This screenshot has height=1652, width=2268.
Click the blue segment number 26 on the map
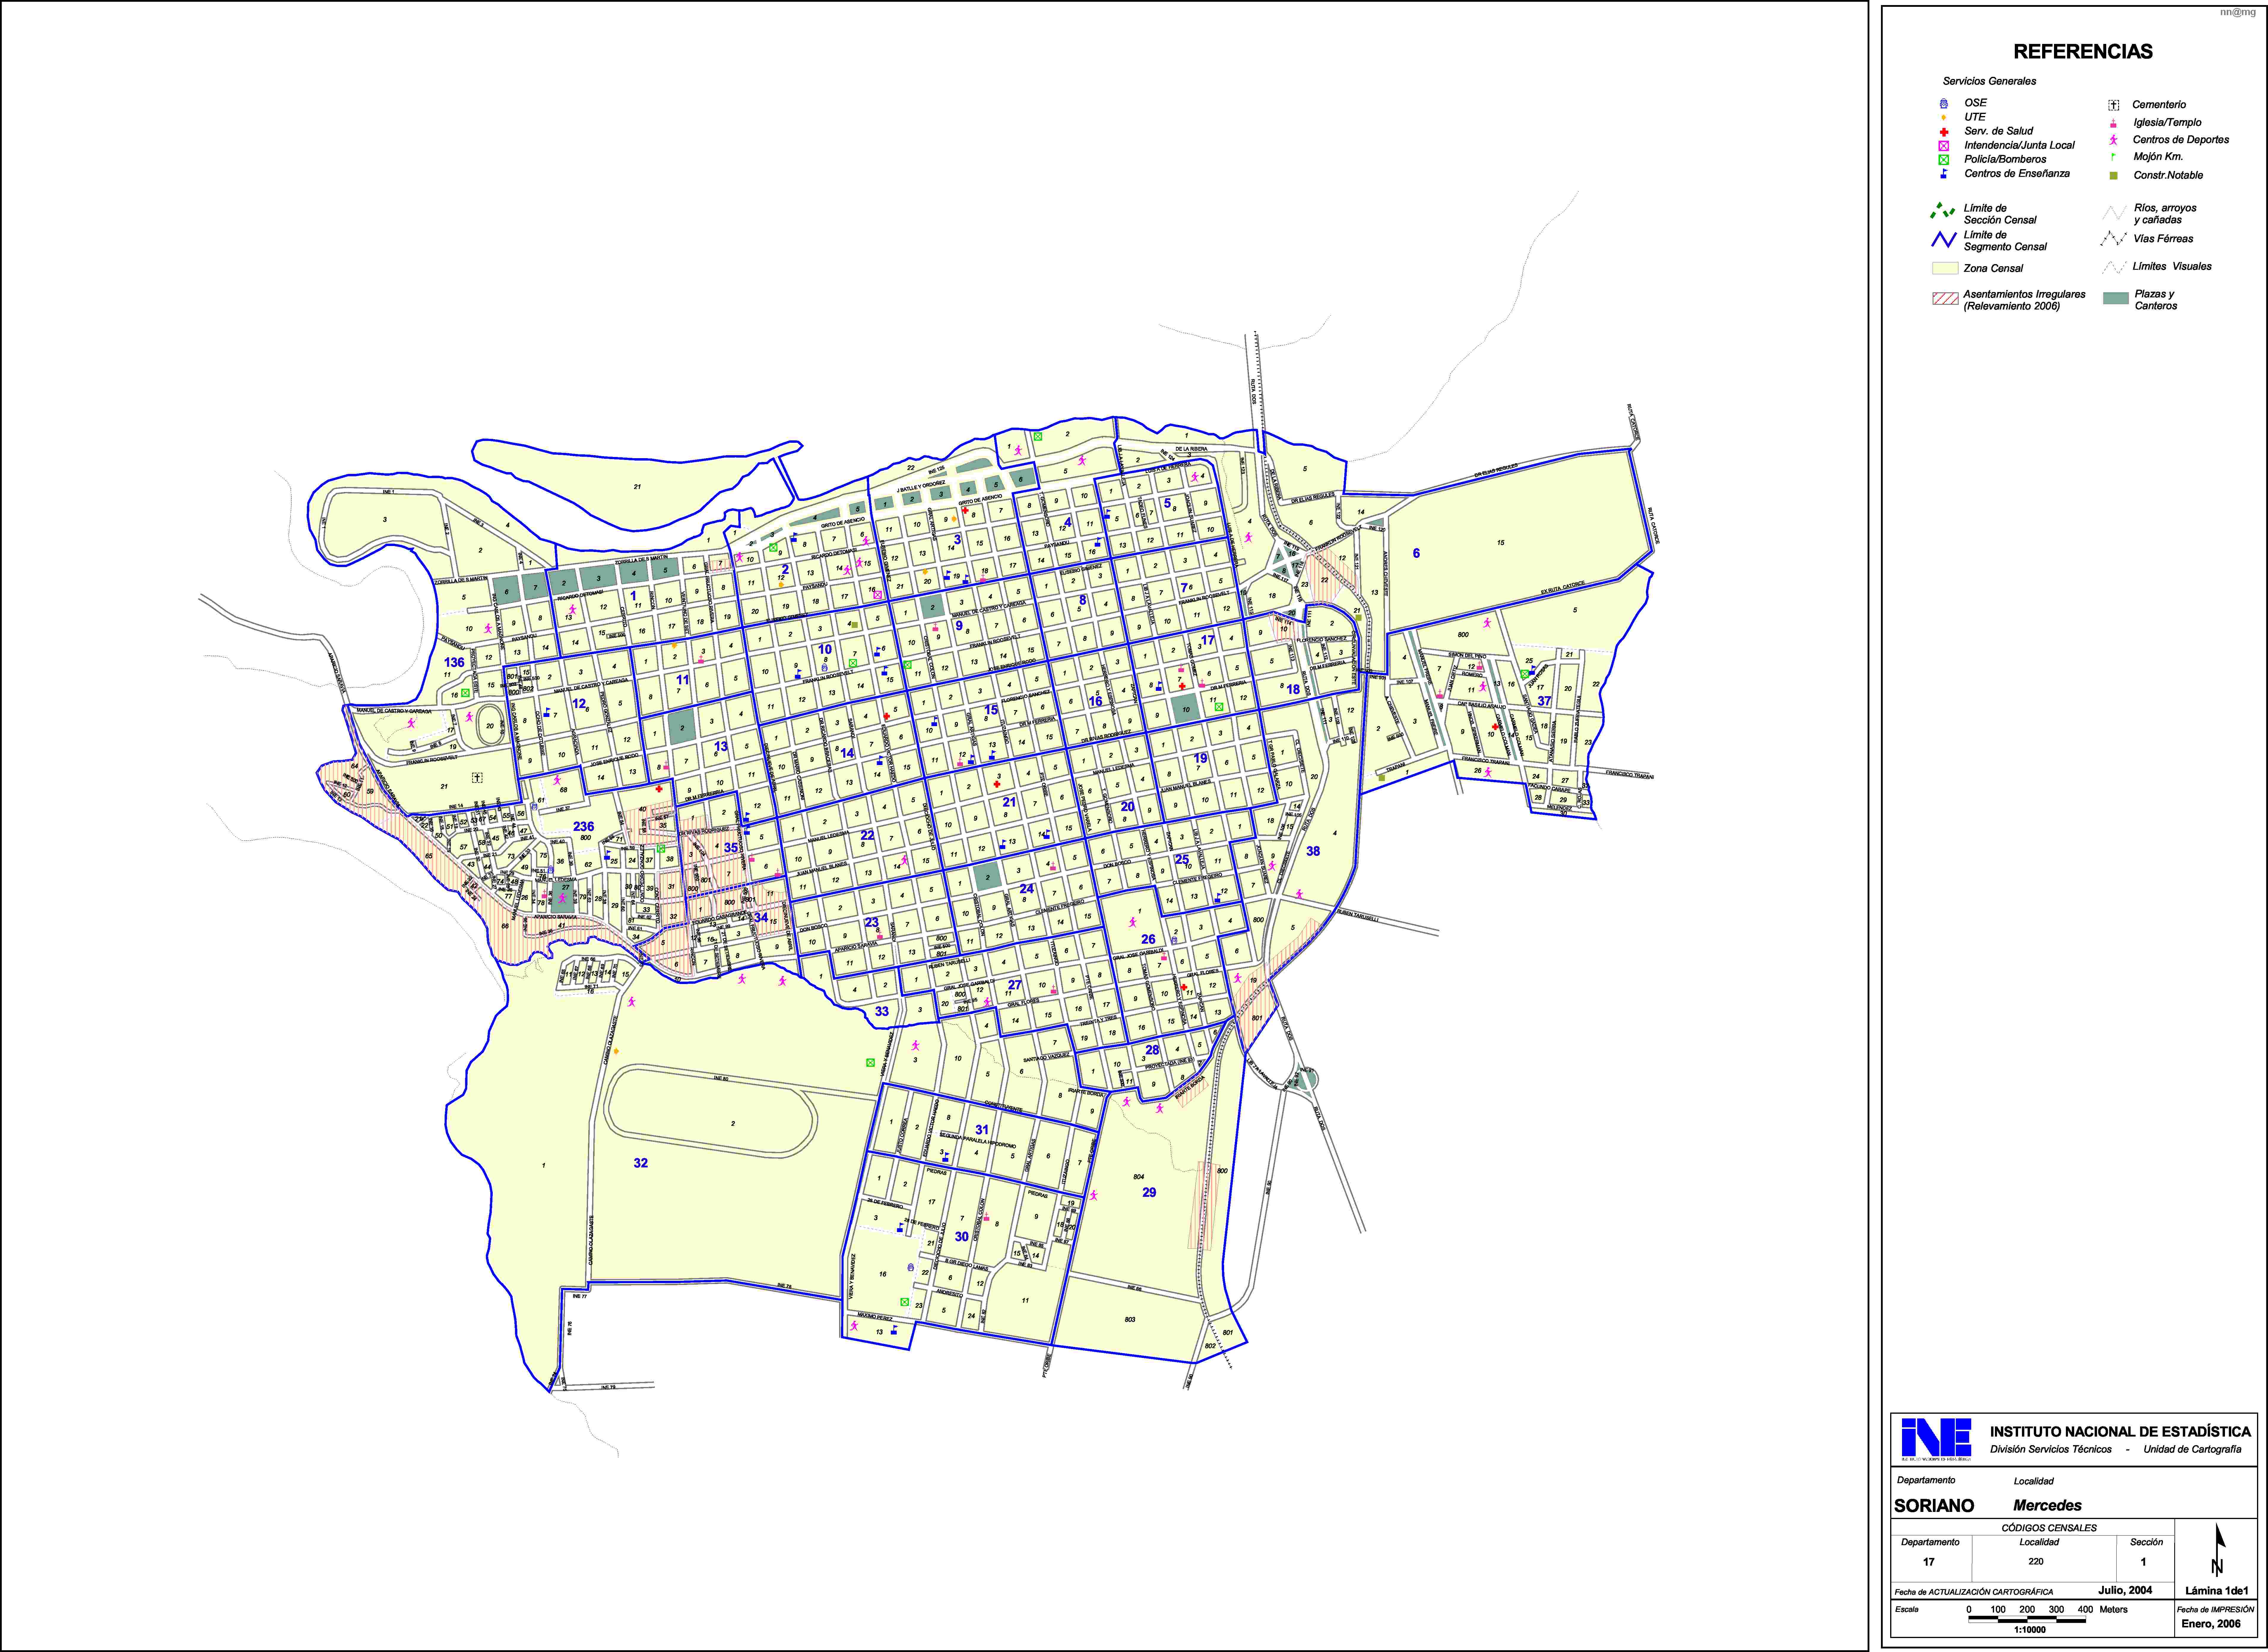point(1148,939)
